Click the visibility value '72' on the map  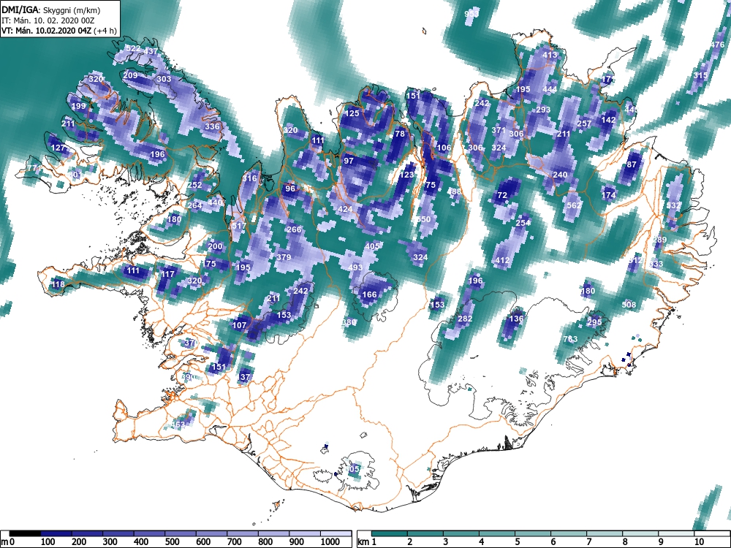tap(502, 195)
